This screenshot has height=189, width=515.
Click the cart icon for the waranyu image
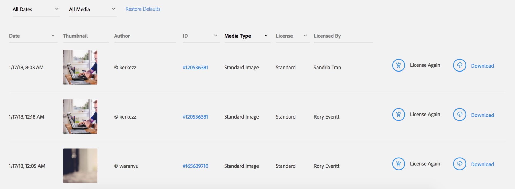click(x=399, y=164)
